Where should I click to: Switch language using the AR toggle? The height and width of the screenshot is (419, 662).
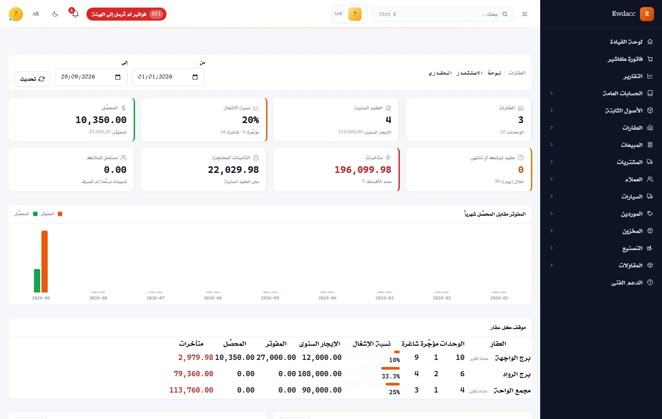point(36,14)
